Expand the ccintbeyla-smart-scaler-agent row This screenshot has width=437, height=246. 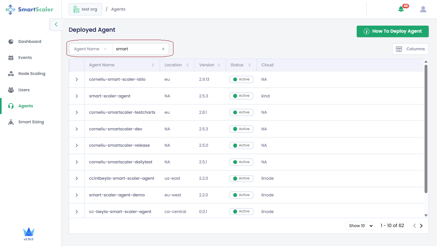click(x=77, y=178)
